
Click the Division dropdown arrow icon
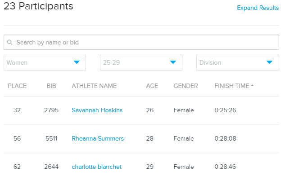click(269, 62)
